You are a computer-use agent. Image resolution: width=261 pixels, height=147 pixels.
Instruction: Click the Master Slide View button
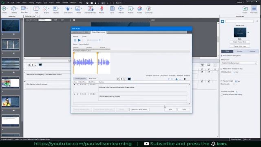pyautogui.click(x=240, y=46)
